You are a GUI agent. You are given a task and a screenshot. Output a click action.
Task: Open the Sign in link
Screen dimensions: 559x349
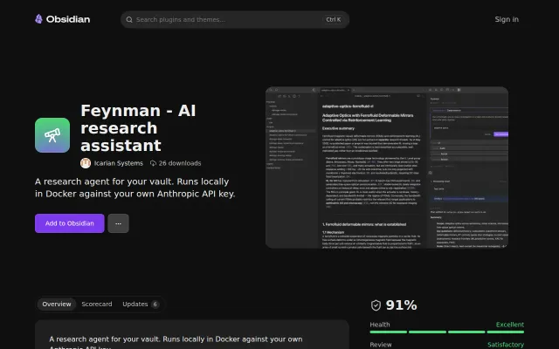coord(507,19)
